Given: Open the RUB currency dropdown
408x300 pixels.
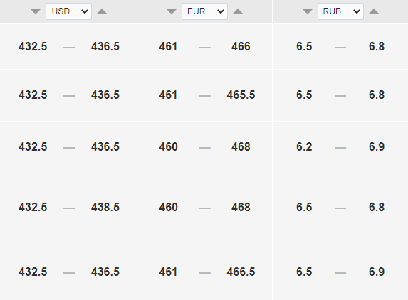Looking at the screenshot, I should [x=340, y=11].
